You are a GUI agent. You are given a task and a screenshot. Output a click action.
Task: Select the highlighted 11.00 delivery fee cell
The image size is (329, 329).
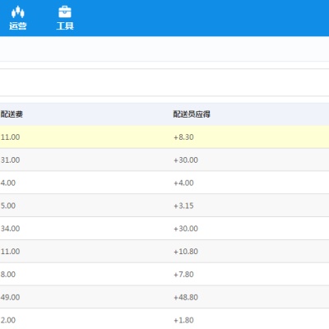pos(10,137)
